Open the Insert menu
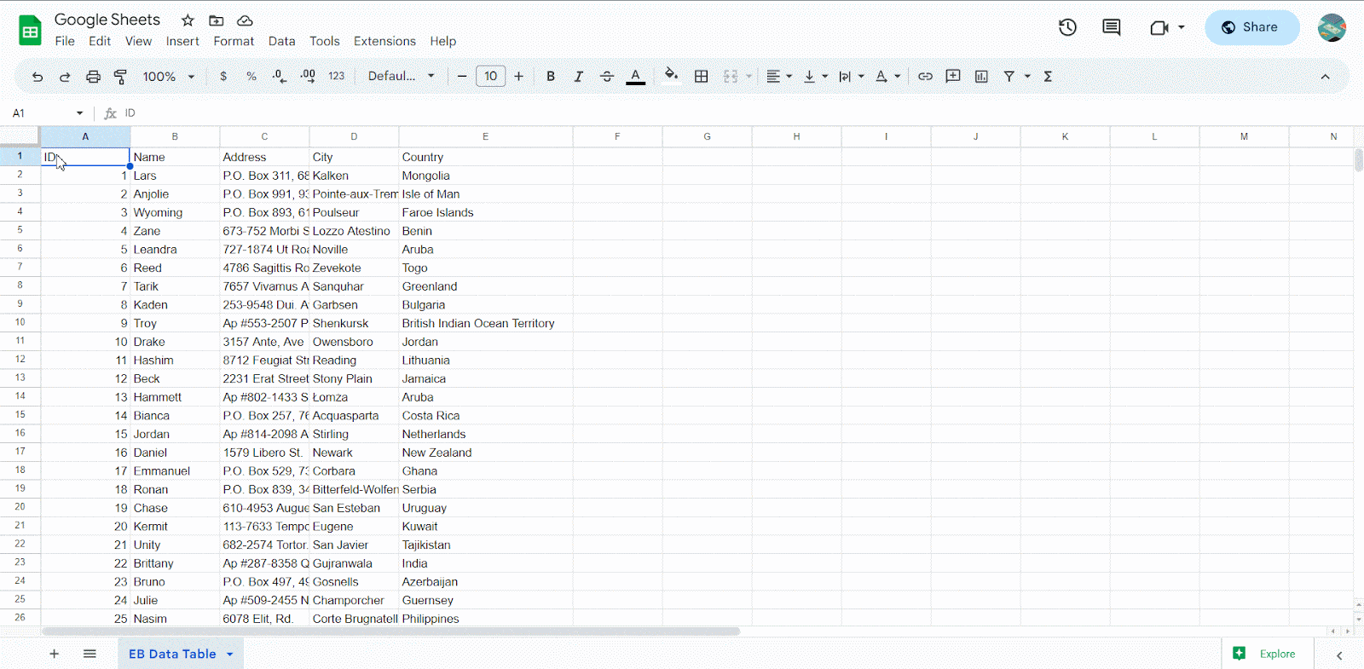Viewport: 1364px width, 669px height. (x=182, y=41)
